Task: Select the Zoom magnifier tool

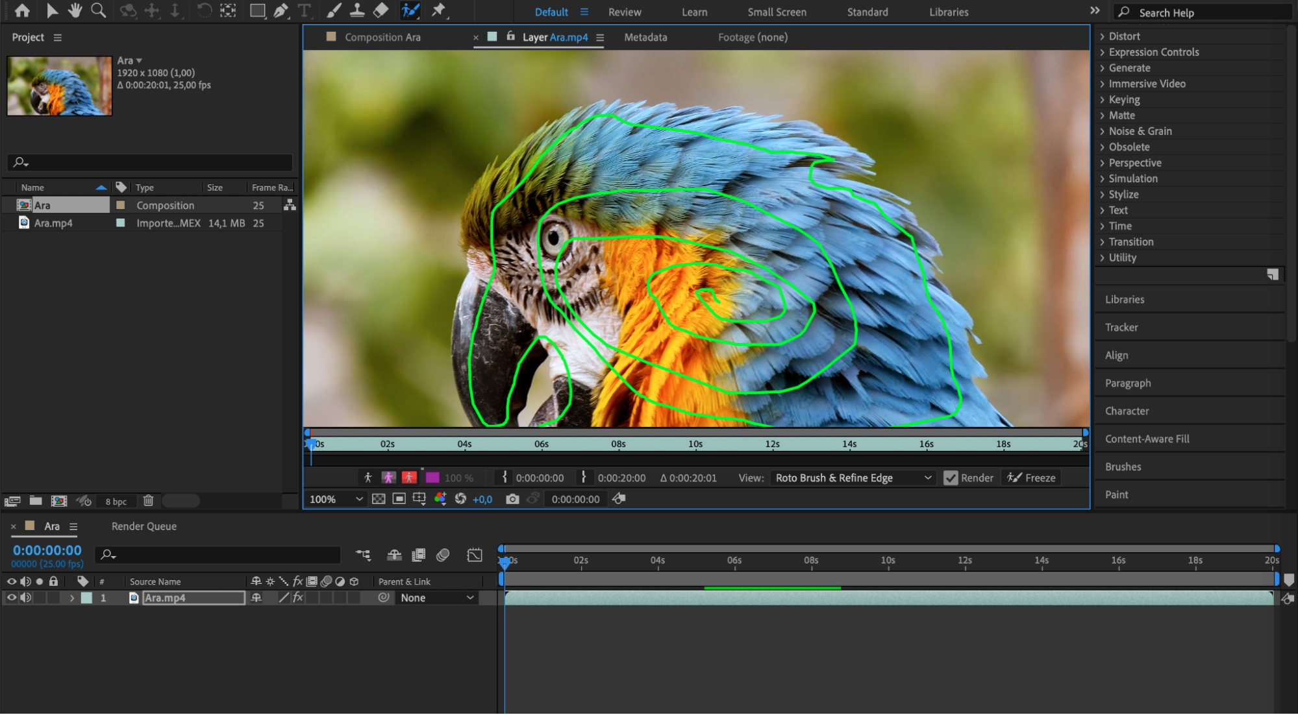Action: pyautogui.click(x=98, y=10)
